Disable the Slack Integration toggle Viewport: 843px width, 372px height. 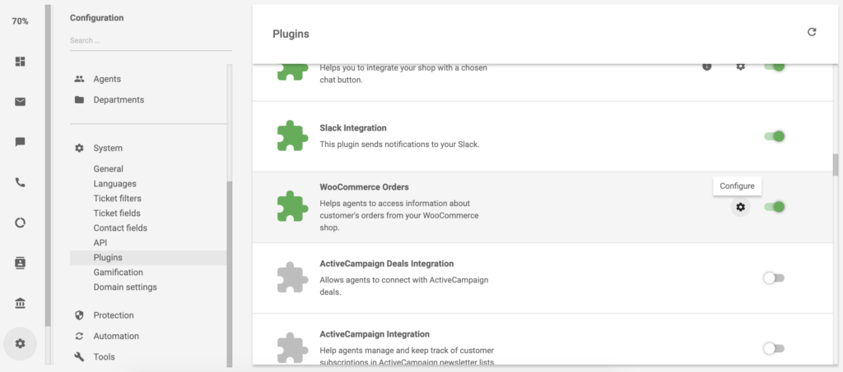click(x=774, y=136)
